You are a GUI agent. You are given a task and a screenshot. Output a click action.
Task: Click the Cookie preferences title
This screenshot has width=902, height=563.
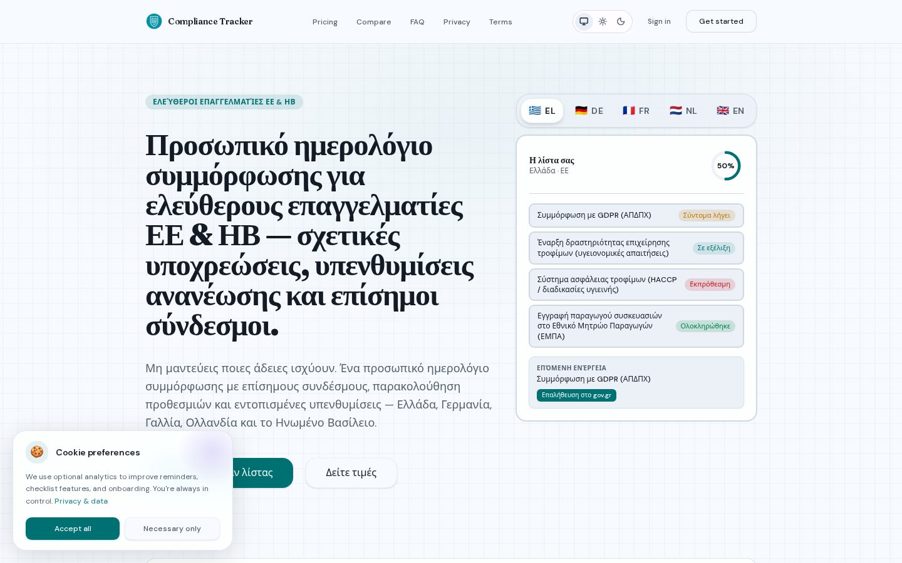tap(98, 452)
